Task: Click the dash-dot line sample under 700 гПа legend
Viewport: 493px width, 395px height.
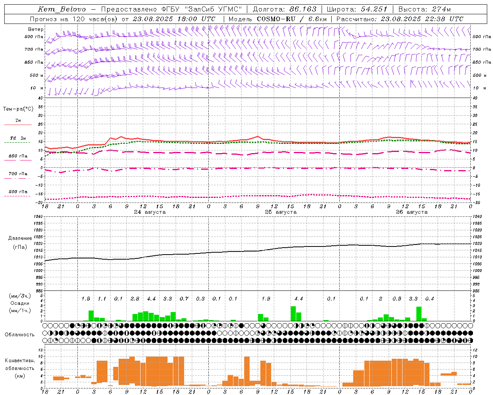Action: tap(17, 178)
